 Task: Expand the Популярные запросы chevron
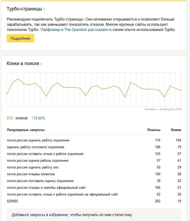[x=46, y=130]
